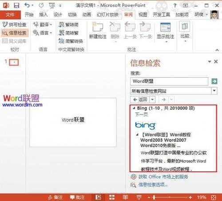Open Ribbon Display Options icon
Screen dimensions: 222x201
click(185, 6)
